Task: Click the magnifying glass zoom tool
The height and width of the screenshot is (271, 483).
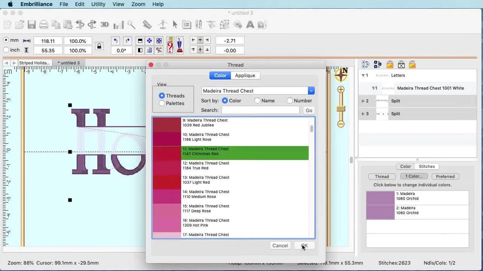Action: click(131, 25)
